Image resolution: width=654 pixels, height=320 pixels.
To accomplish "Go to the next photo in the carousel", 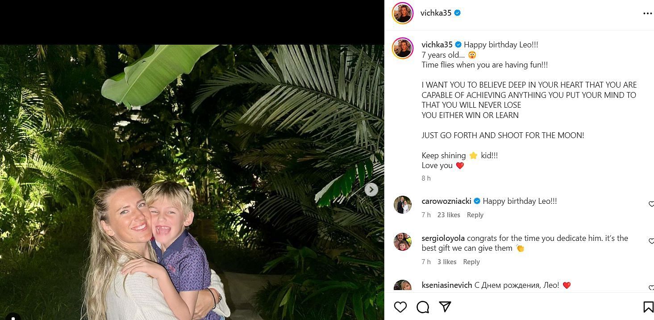I will coord(371,189).
